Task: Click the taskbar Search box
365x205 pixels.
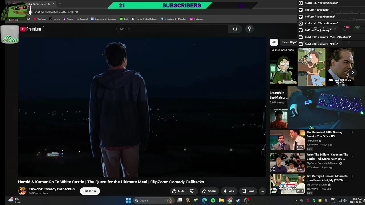Action: 154,200
